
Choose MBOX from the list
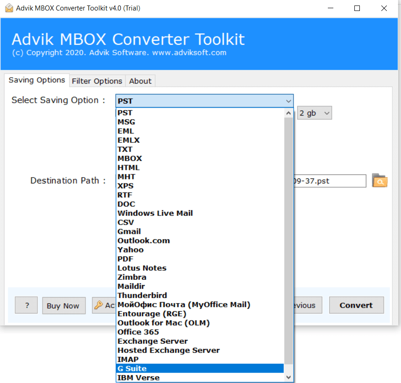click(200, 158)
